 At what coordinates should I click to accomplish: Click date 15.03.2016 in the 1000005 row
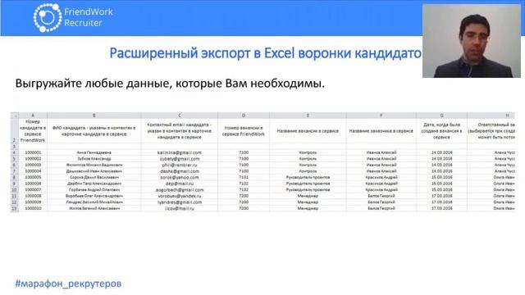441,177
